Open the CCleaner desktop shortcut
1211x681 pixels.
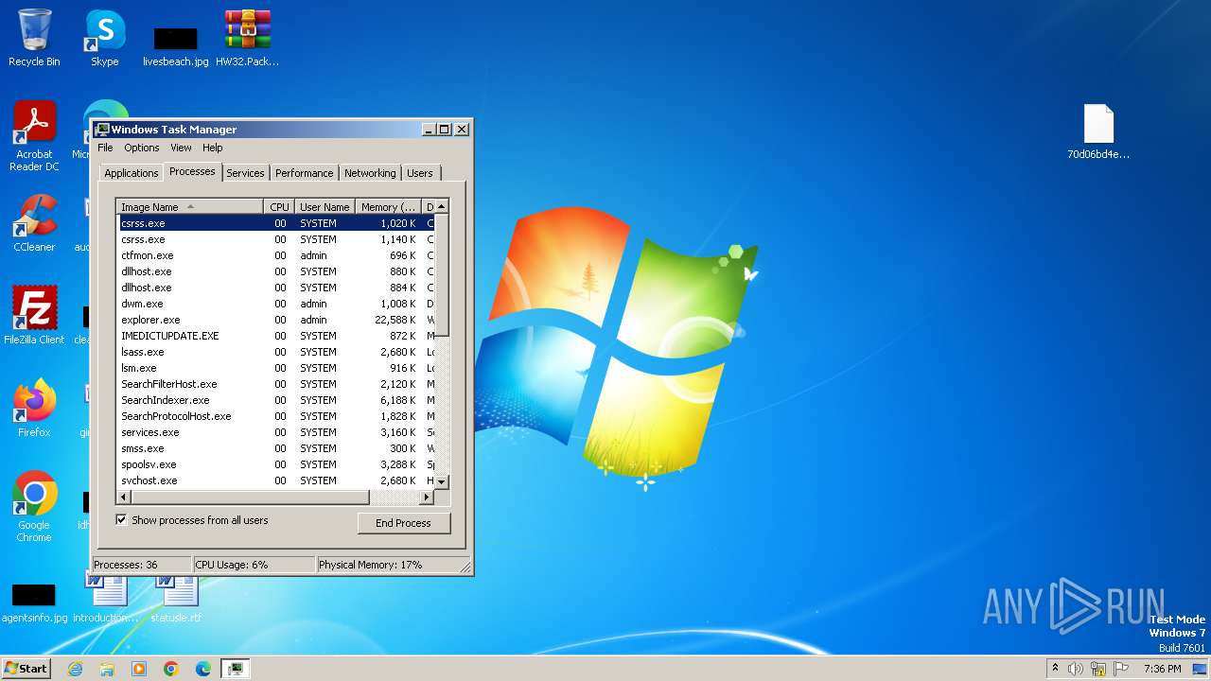[34, 223]
